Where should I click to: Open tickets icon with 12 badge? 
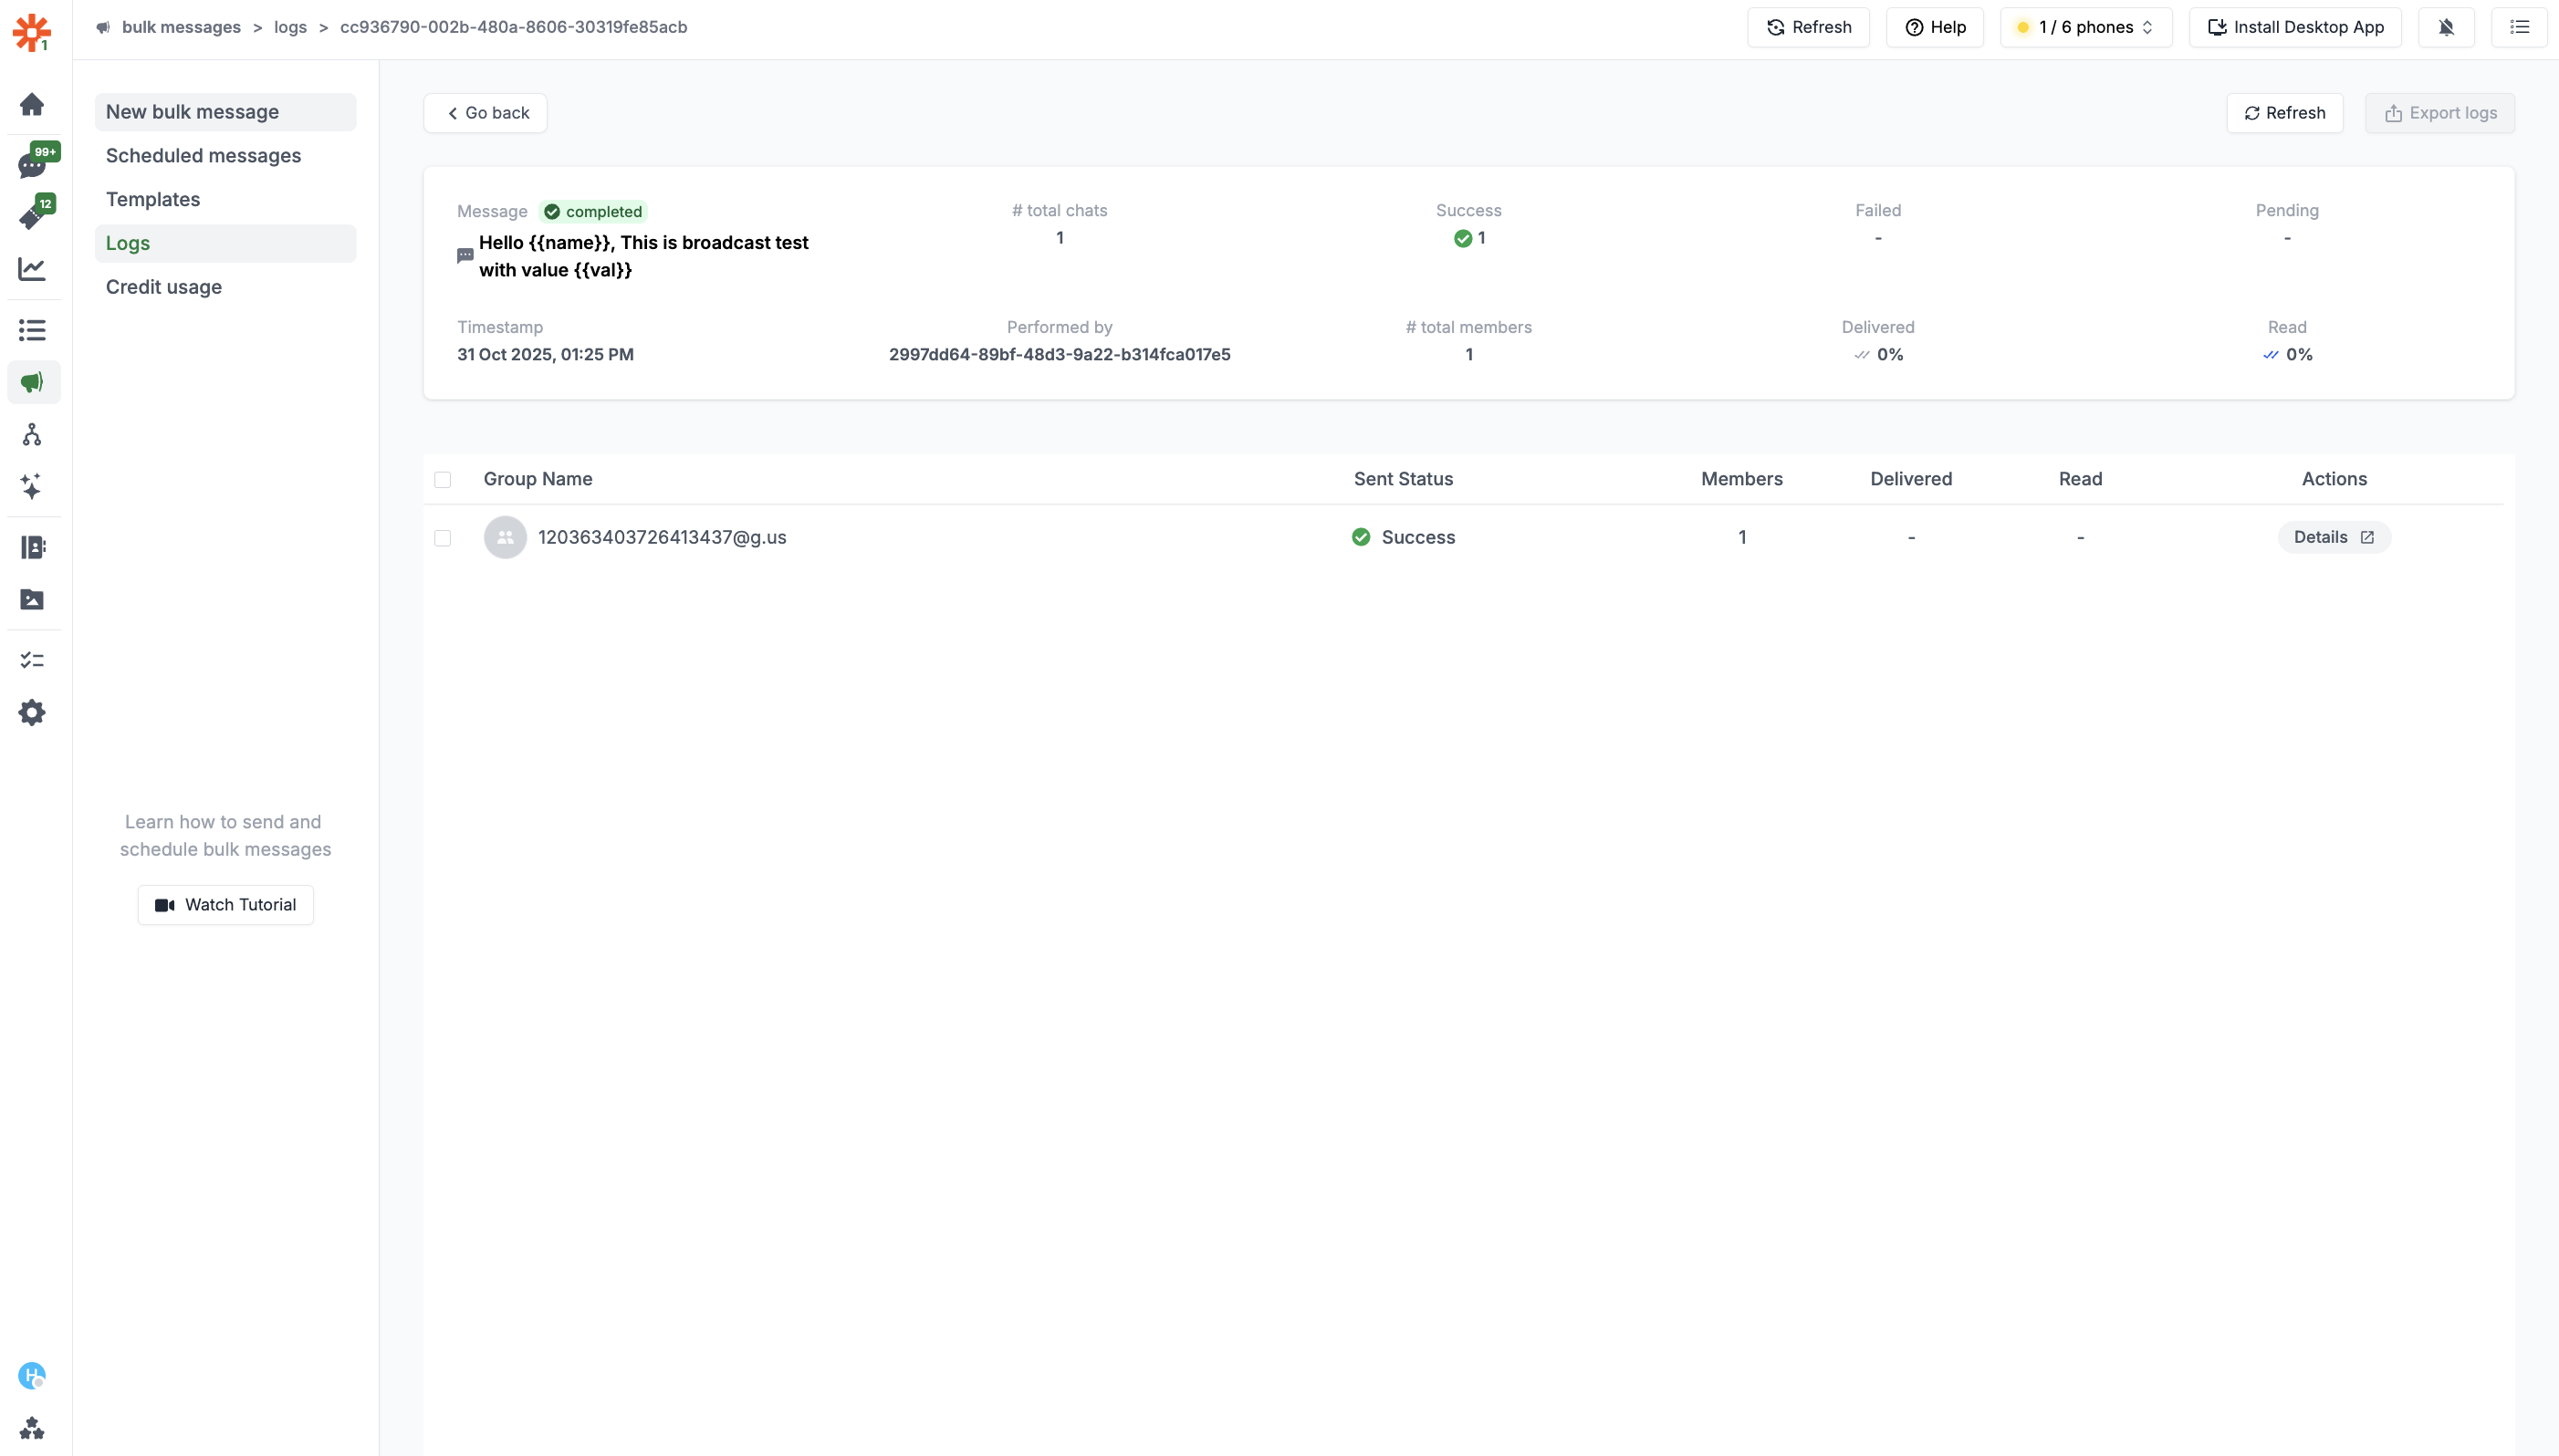(x=32, y=216)
